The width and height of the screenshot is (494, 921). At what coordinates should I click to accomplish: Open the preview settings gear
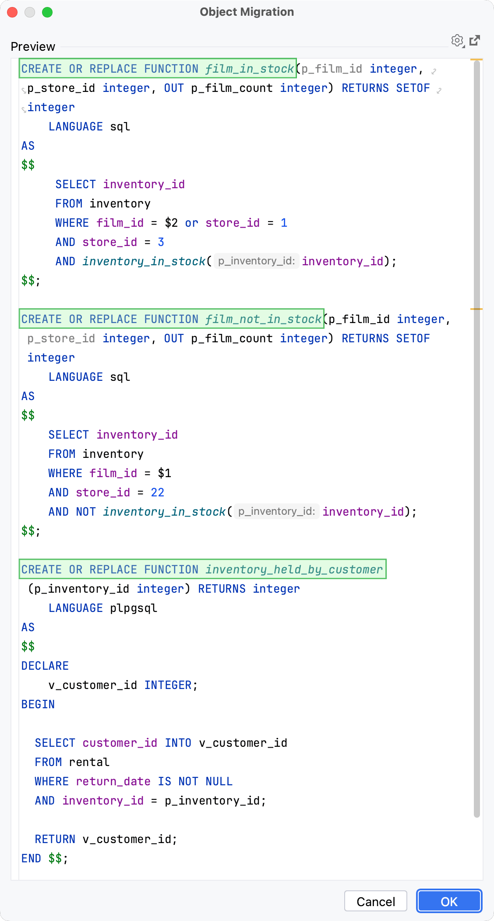pyautogui.click(x=458, y=41)
